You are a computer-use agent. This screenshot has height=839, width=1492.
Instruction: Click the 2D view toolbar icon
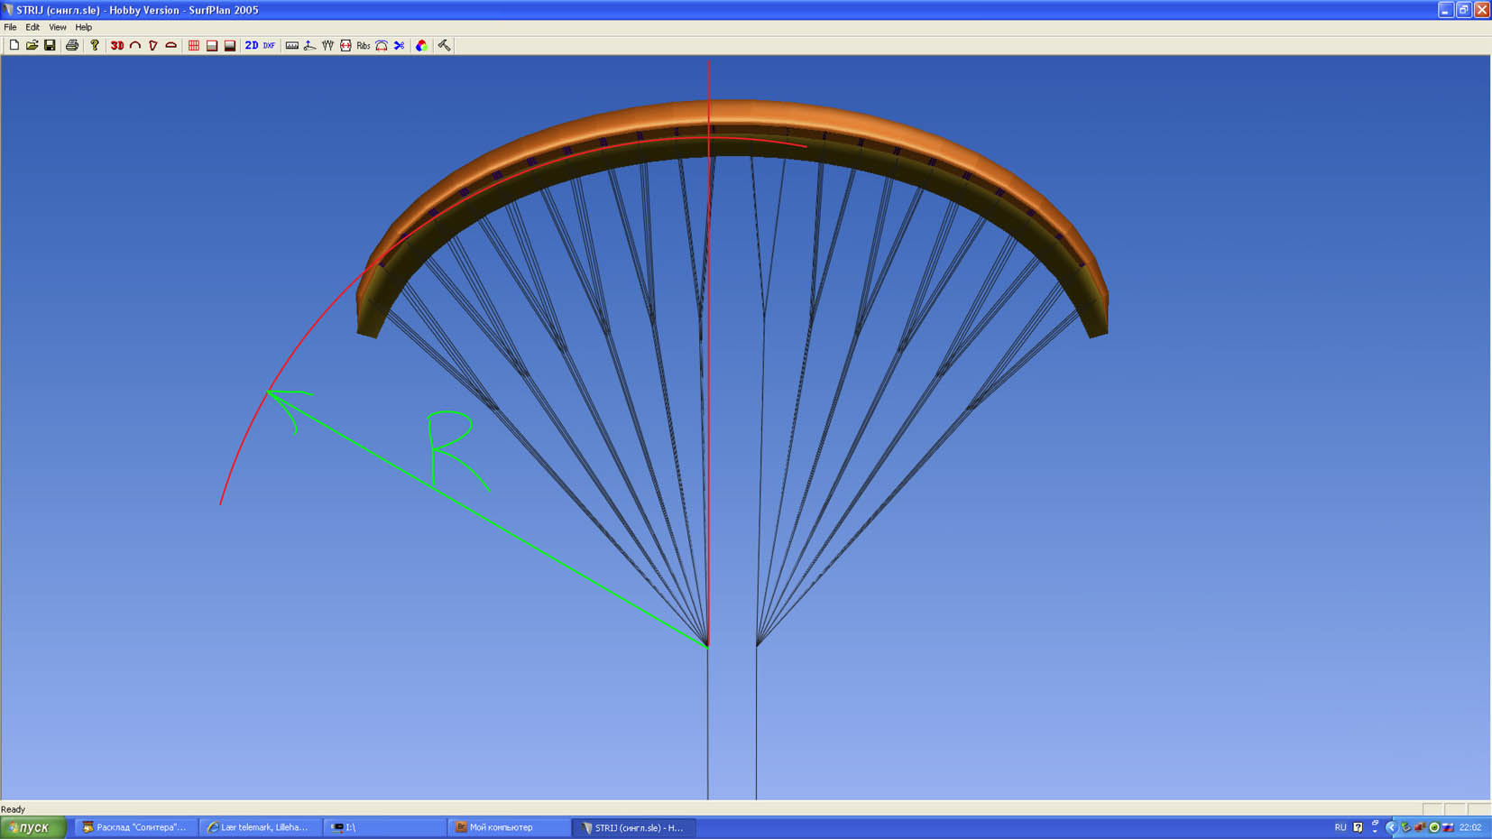point(252,45)
